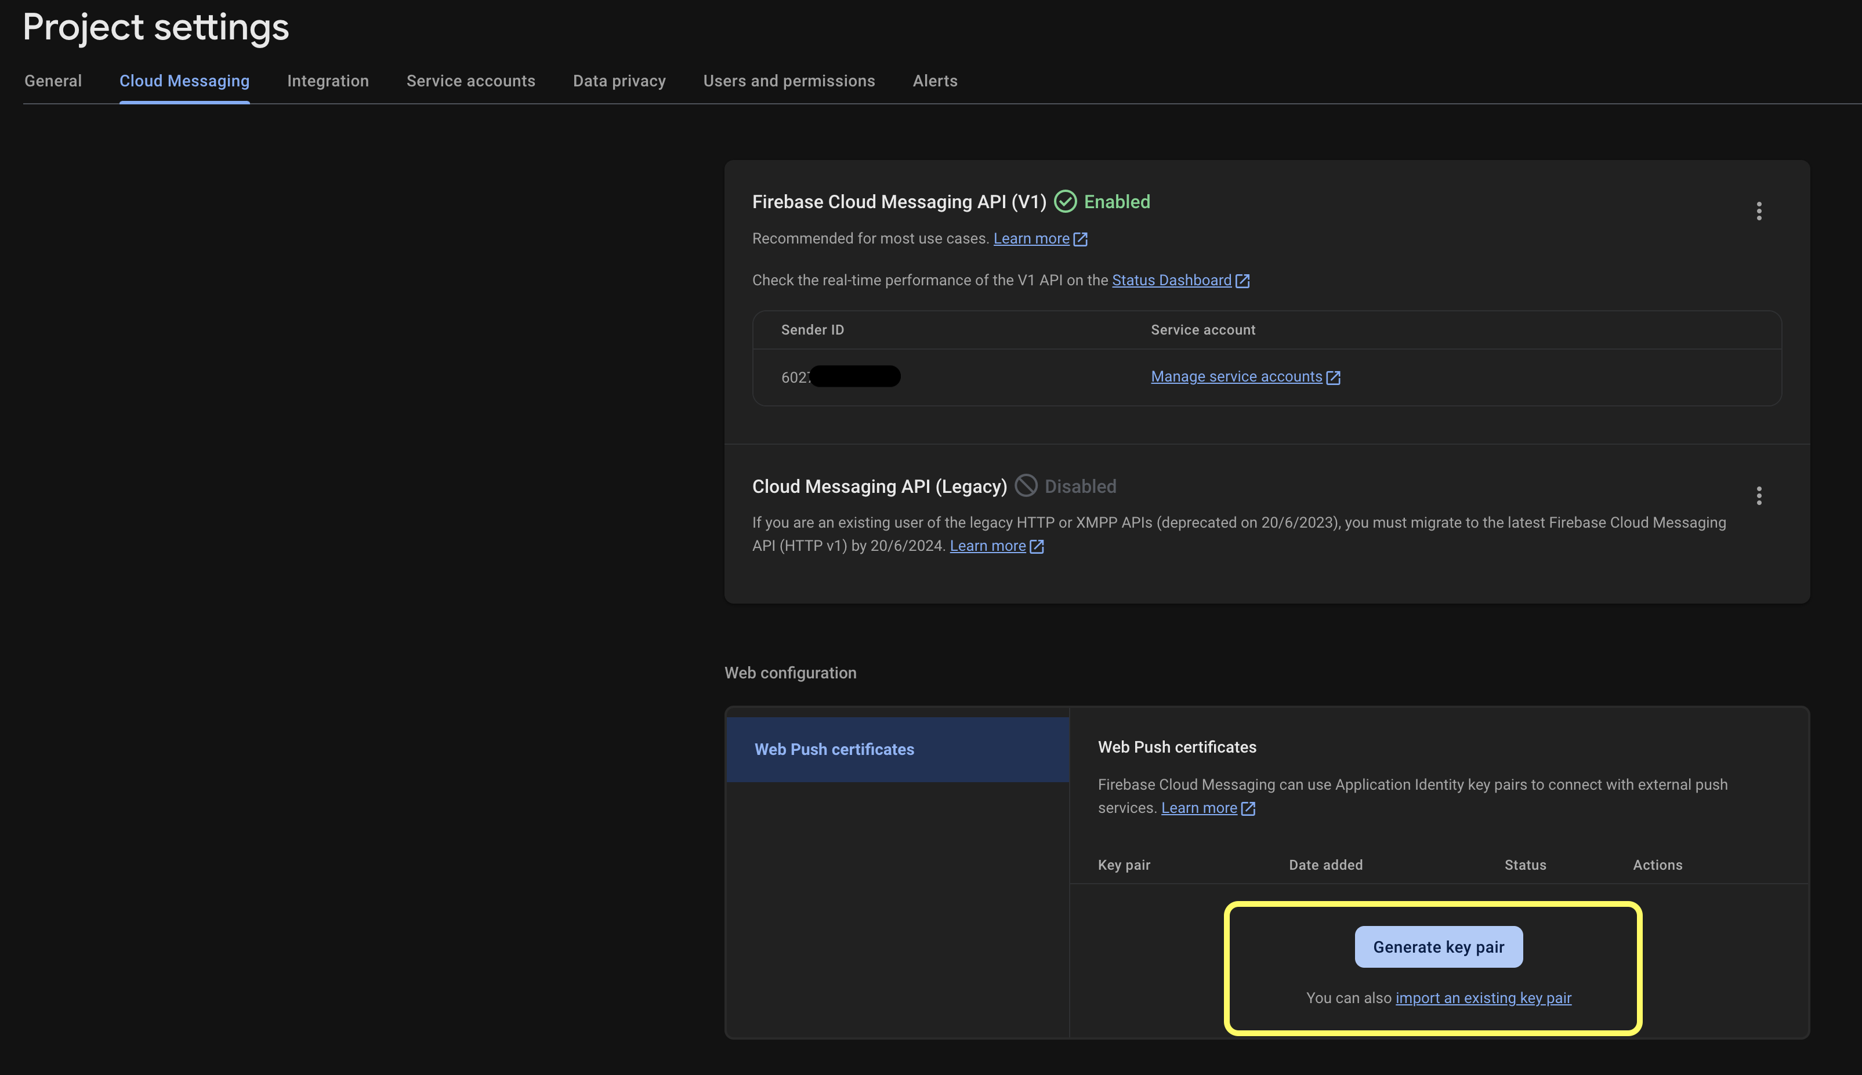Click the Date added column header
This screenshot has width=1862, height=1075.
coord(1325,865)
